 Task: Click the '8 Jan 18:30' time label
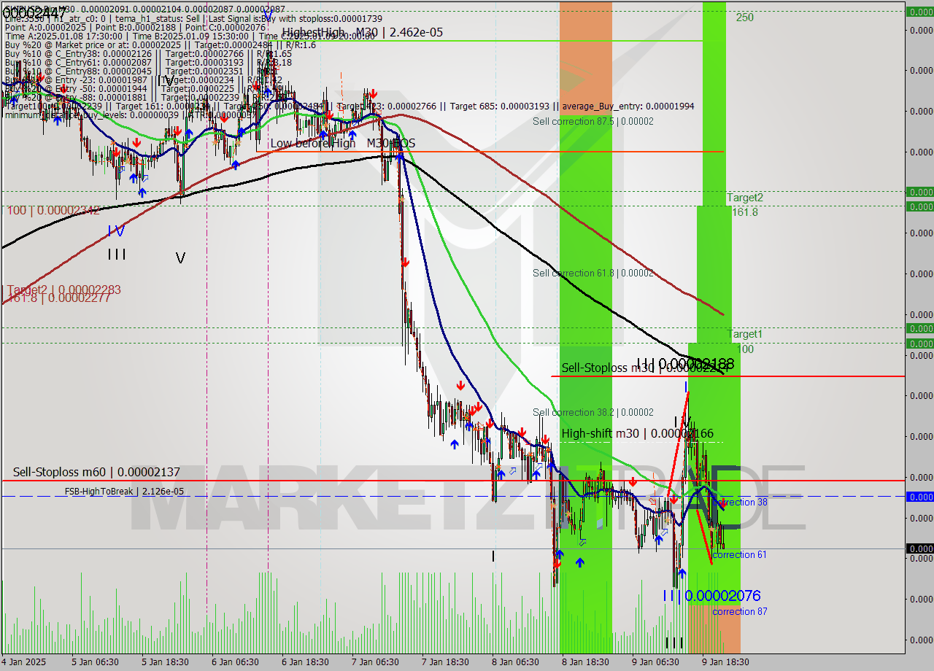click(x=585, y=662)
